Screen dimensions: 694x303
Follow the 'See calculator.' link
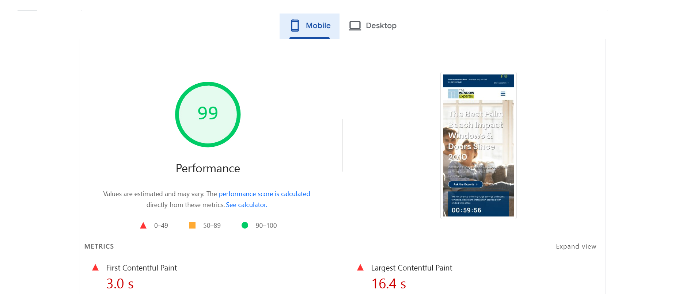246,205
